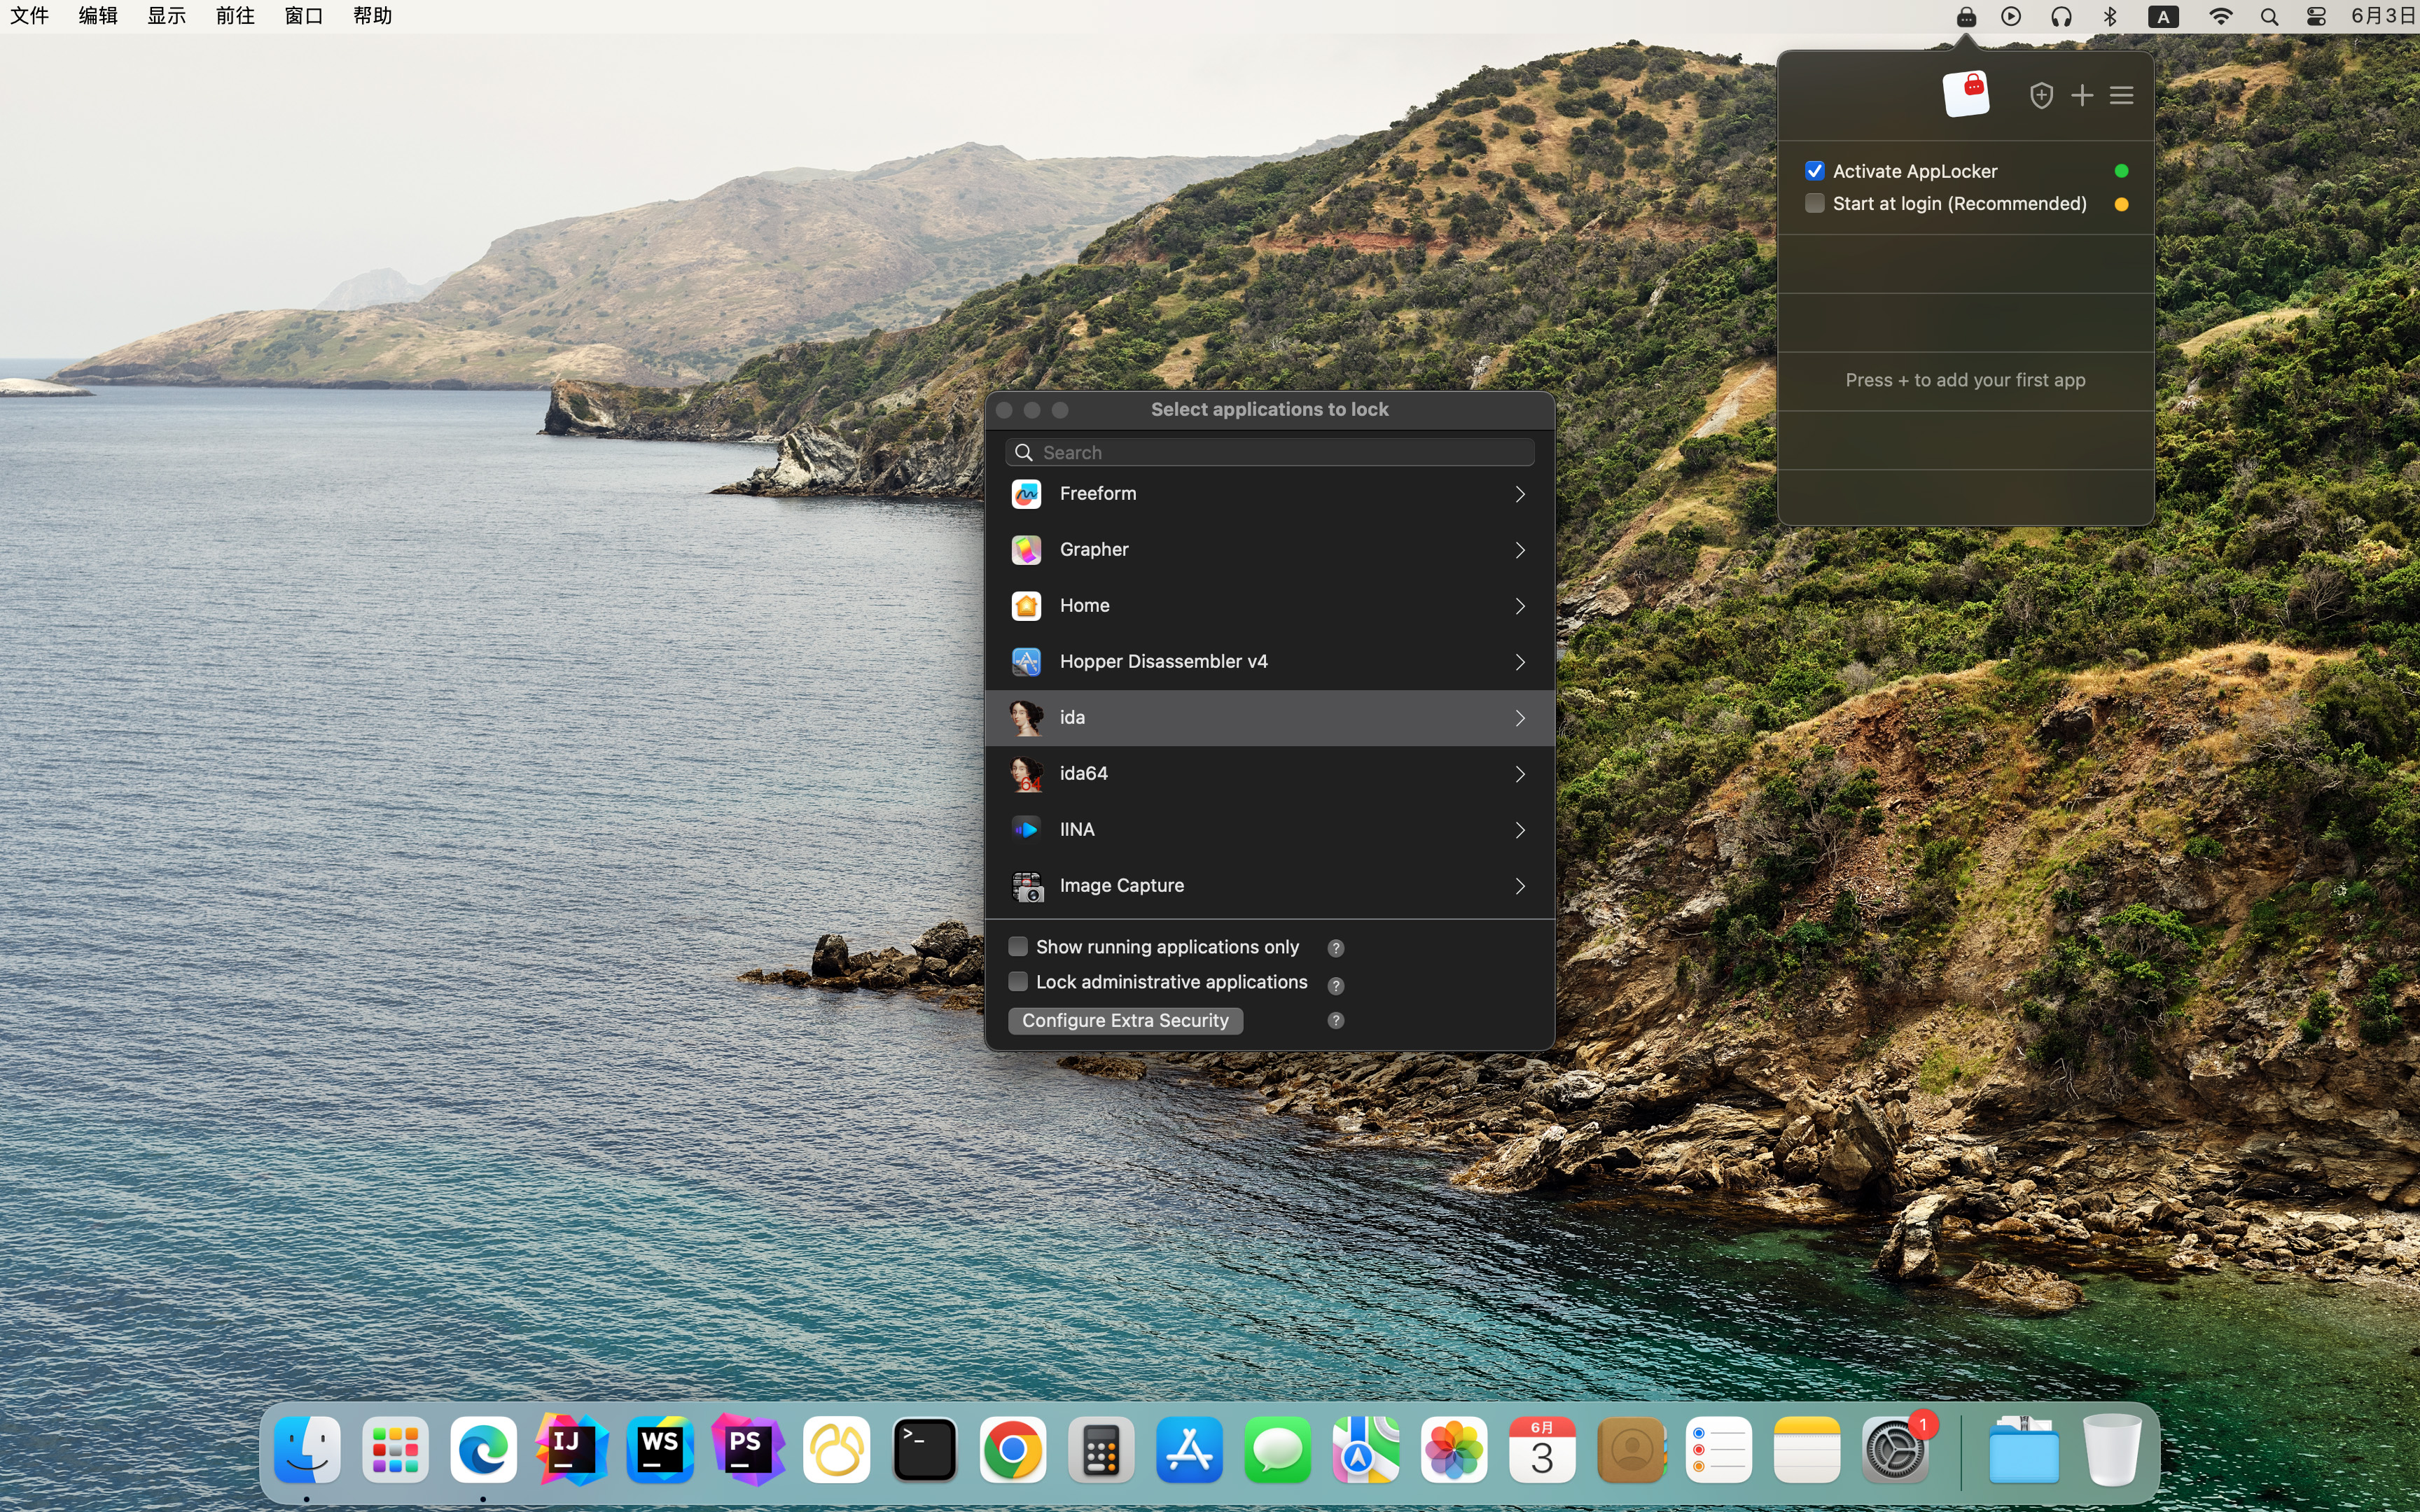Open the hamburger menu in AppLocker panel
The height and width of the screenshot is (1512, 2420).
point(2121,95)
